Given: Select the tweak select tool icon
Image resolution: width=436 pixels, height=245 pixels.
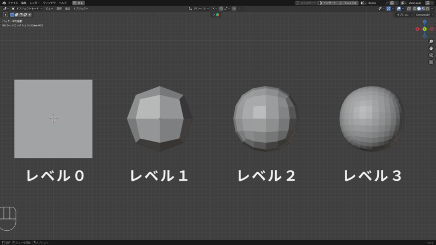Looking at the screenshot, I should 6,15.
